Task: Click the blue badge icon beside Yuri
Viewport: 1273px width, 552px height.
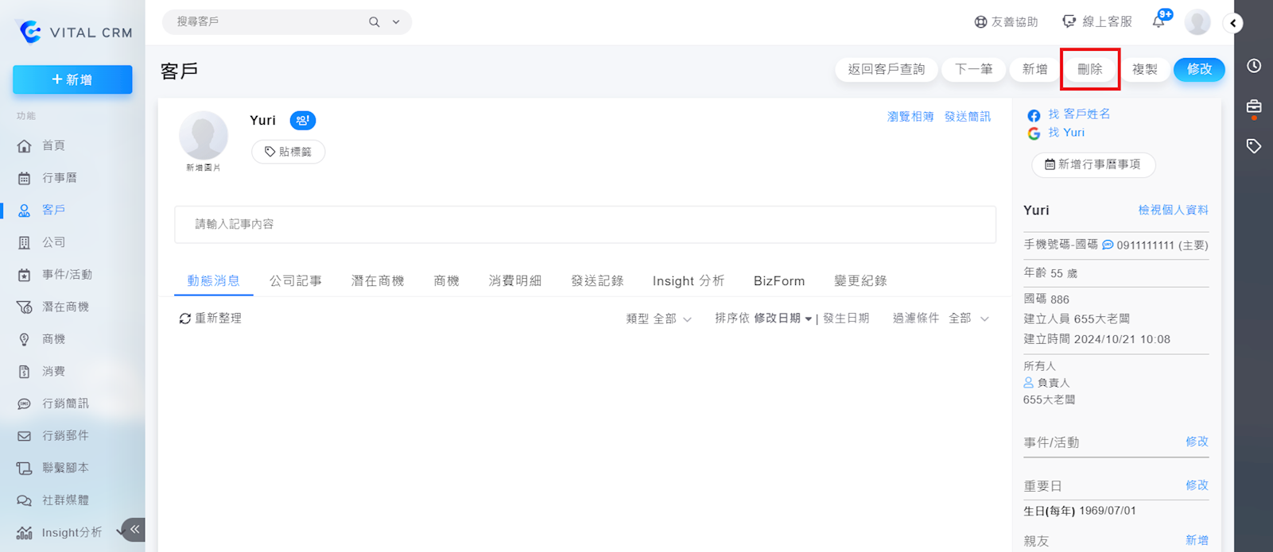Action: tap(302, 121)
